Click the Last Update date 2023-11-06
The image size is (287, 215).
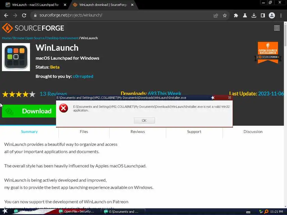pyautogui.click(x=271, y=94)
